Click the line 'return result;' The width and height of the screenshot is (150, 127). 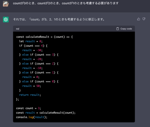point(30,95)
